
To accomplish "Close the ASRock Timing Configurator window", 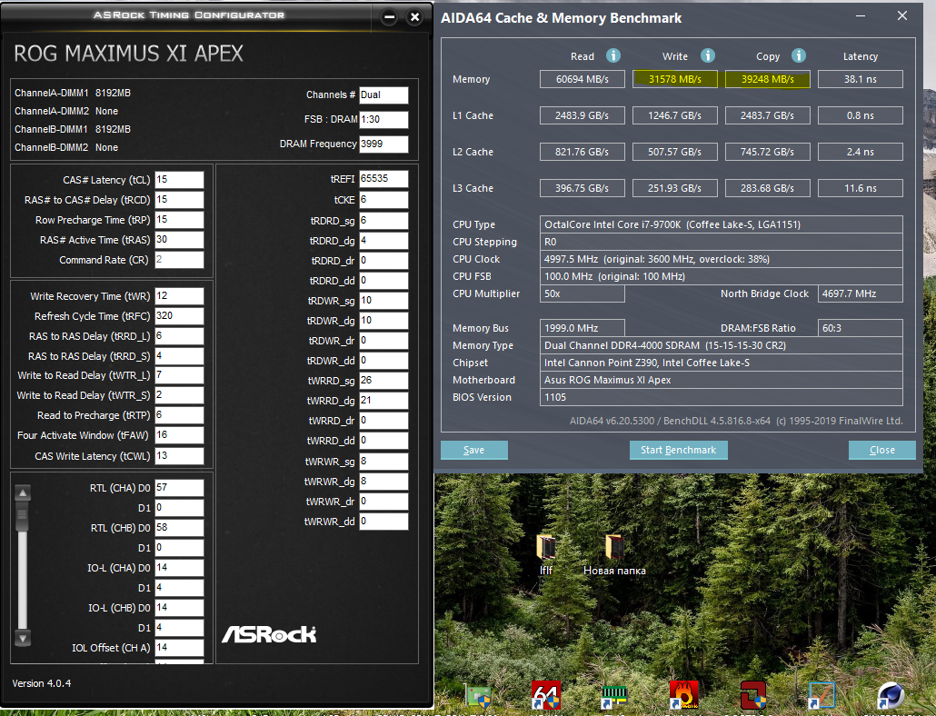I will point(415,17).
